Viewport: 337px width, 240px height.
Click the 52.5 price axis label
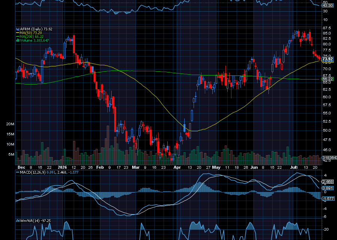327,121
